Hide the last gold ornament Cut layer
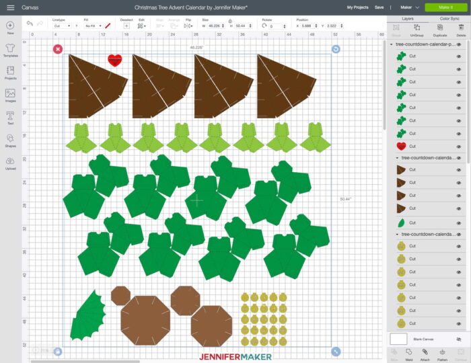The image size is (471, 363). pyautogui.click(x=459, y=324)
